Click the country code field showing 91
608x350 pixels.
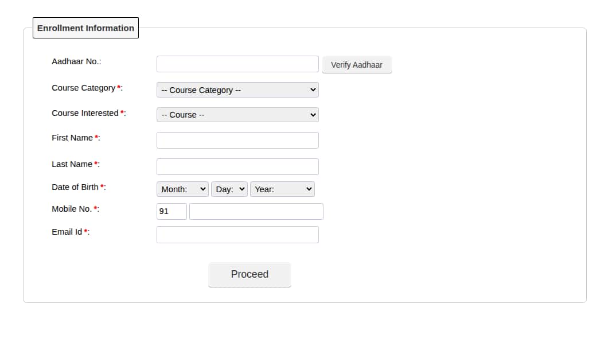pos(172,212)
